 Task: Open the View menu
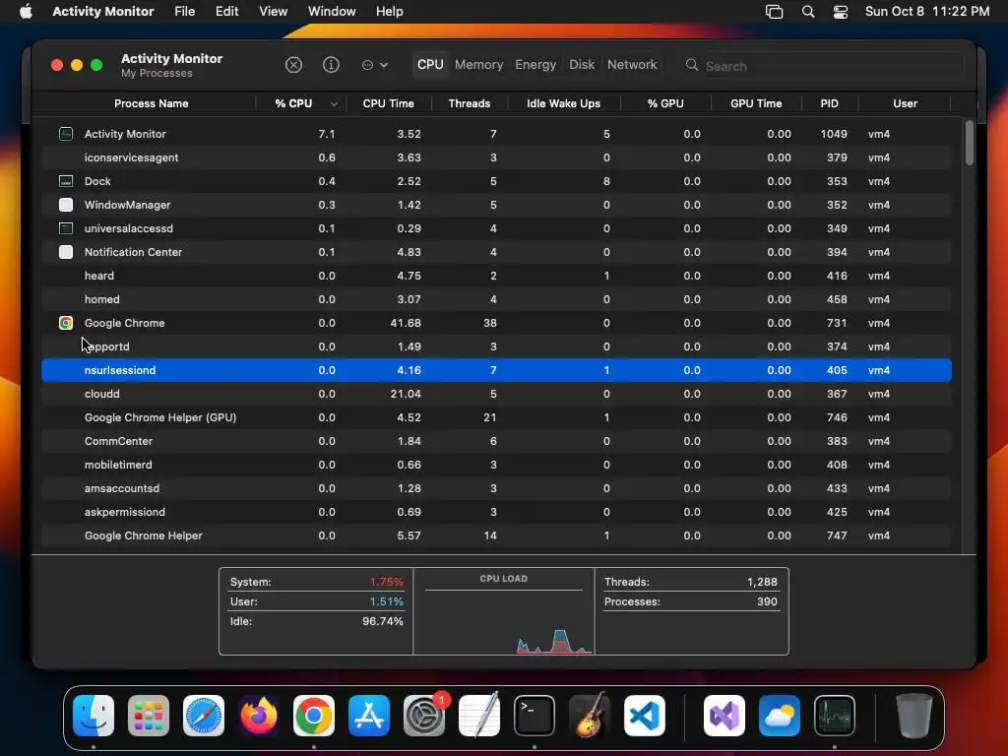tap(274, 12)
